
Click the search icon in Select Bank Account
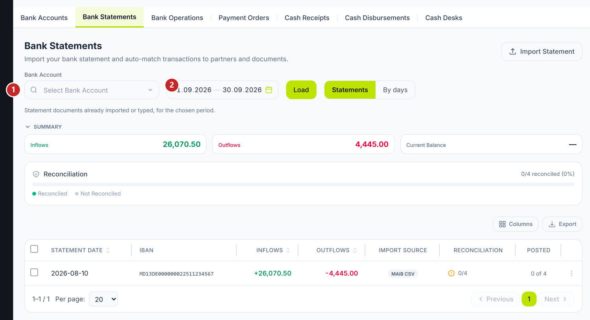(x=34, y=90)
